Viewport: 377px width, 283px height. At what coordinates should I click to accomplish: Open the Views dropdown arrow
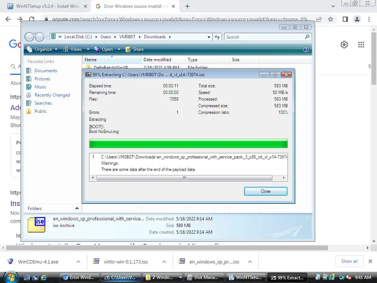pos(88,49)
